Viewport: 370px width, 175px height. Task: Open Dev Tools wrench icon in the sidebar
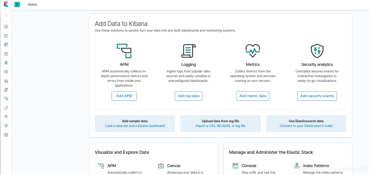click(x=6, y=117)
